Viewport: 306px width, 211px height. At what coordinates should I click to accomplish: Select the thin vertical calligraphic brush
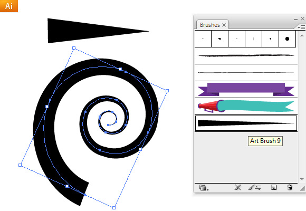pyautogui.click(x=253, y=39)
